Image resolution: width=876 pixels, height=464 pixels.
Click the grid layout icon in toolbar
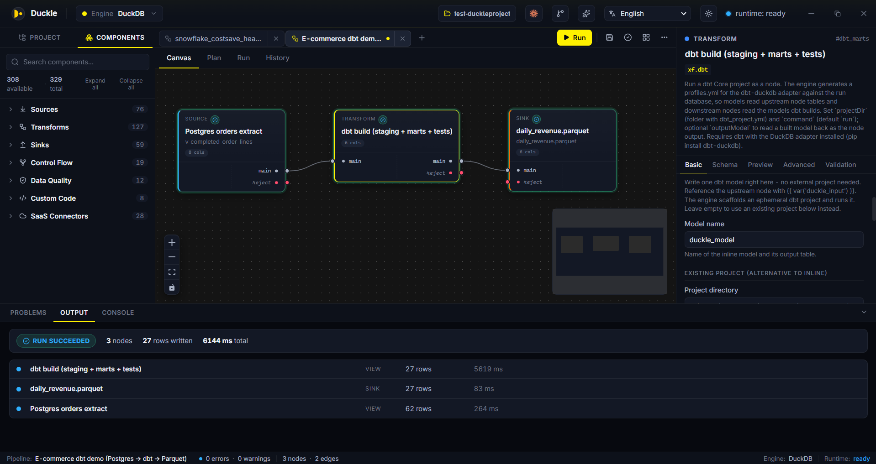[x=646, y=37]
